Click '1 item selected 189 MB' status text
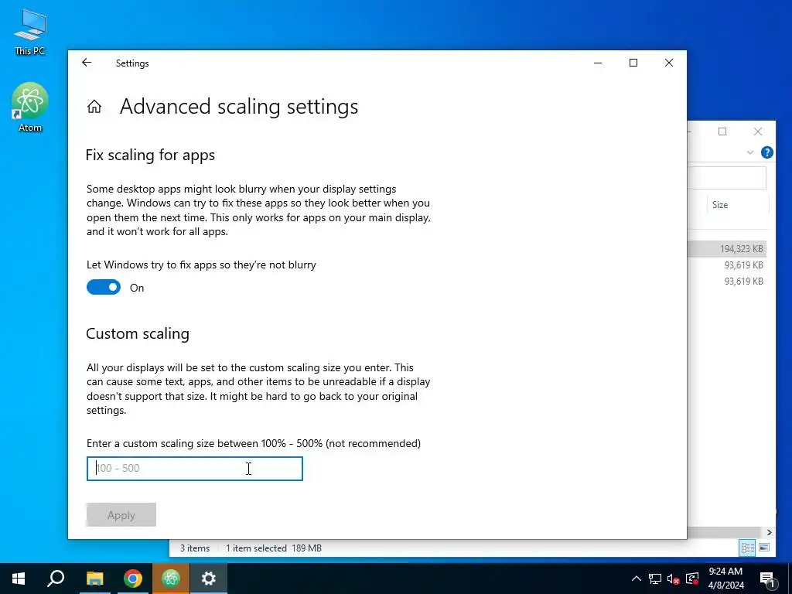This screenshot has height=594, width=792. pyautogui.click(x=274, y=548)
